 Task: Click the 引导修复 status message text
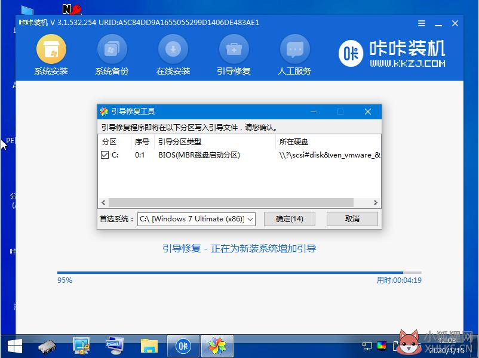point(239,249)
